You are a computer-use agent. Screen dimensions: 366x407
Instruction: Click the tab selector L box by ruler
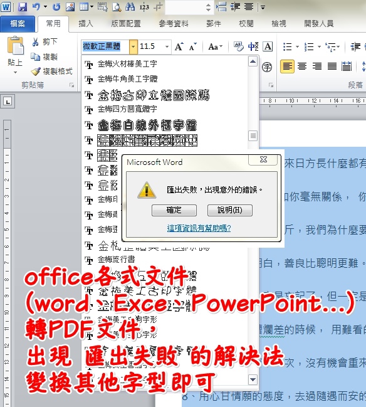[8, 102]
